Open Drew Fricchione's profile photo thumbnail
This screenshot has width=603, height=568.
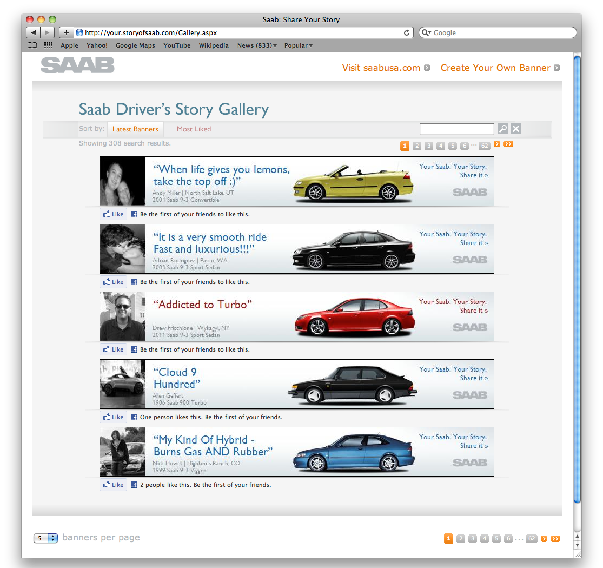point(123,316)
